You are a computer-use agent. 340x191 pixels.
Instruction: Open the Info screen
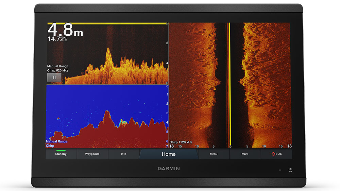[124, 154]
